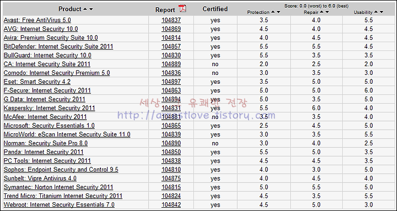Open Norman: Security Suite Pro 8.0

coord(46,143)
